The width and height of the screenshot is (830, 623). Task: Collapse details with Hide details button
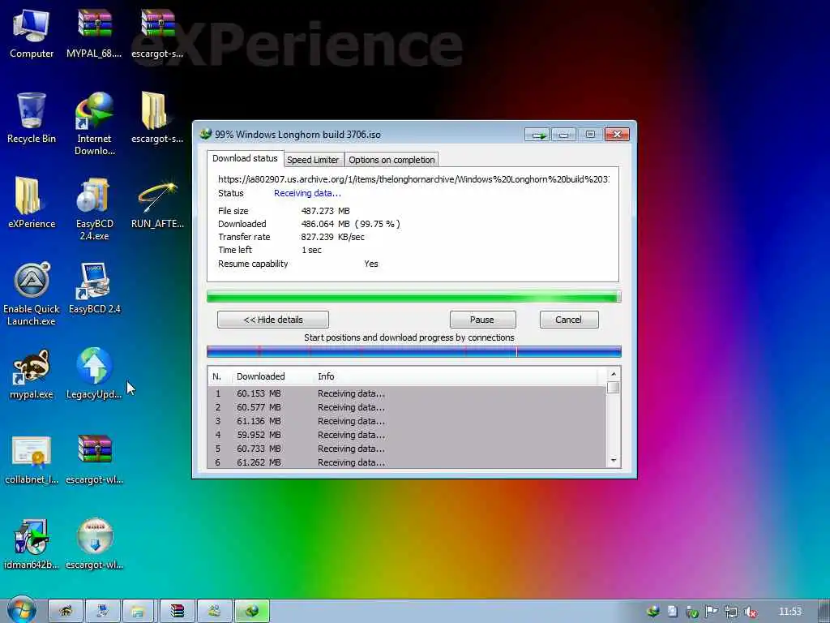point(273,320)
